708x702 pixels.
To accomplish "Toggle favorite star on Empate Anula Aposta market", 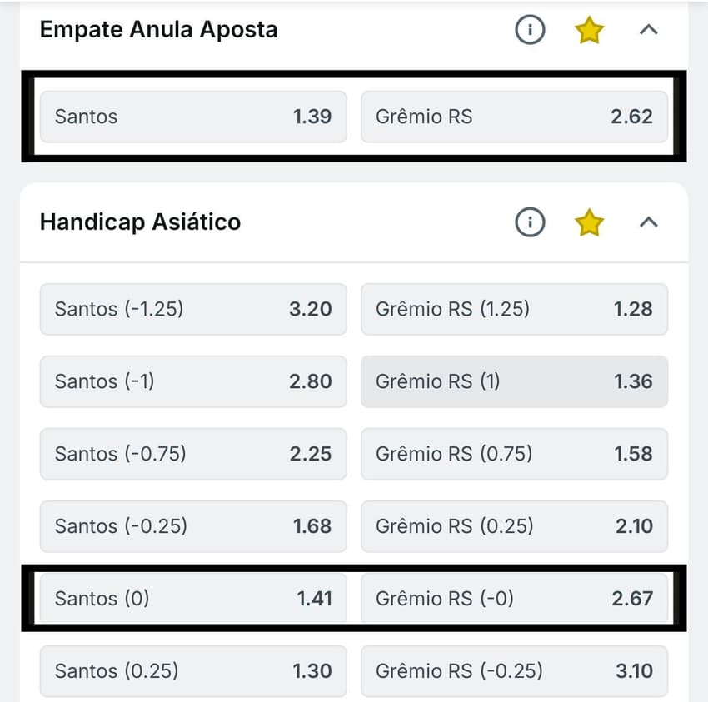I will (589, 29).
